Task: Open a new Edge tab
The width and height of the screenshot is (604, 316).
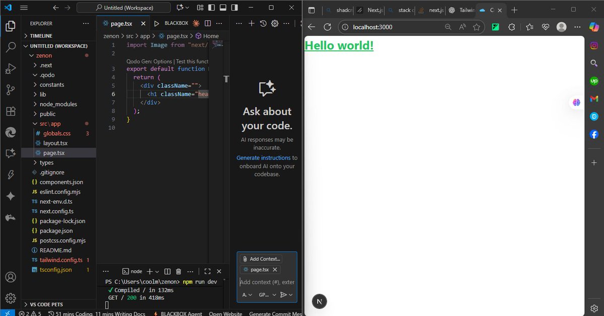Action: (514, 10)
